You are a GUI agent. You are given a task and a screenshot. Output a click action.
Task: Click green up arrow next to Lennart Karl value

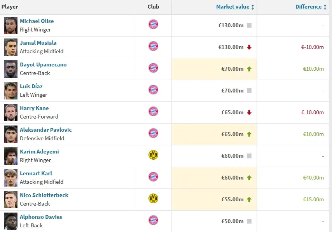coord(249,178)
